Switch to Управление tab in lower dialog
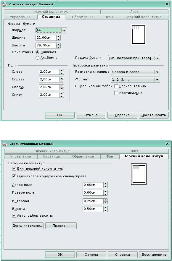This screenshot has height=261, width=172. [21, 156]
